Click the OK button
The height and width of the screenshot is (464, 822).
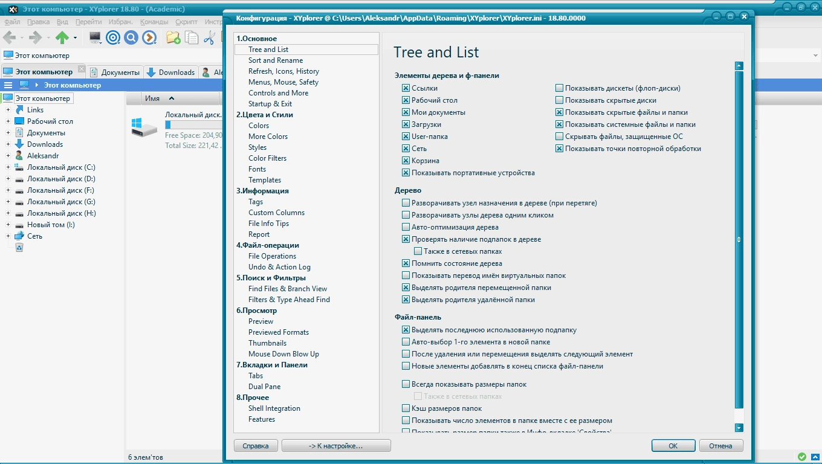[x=673, y=446]
